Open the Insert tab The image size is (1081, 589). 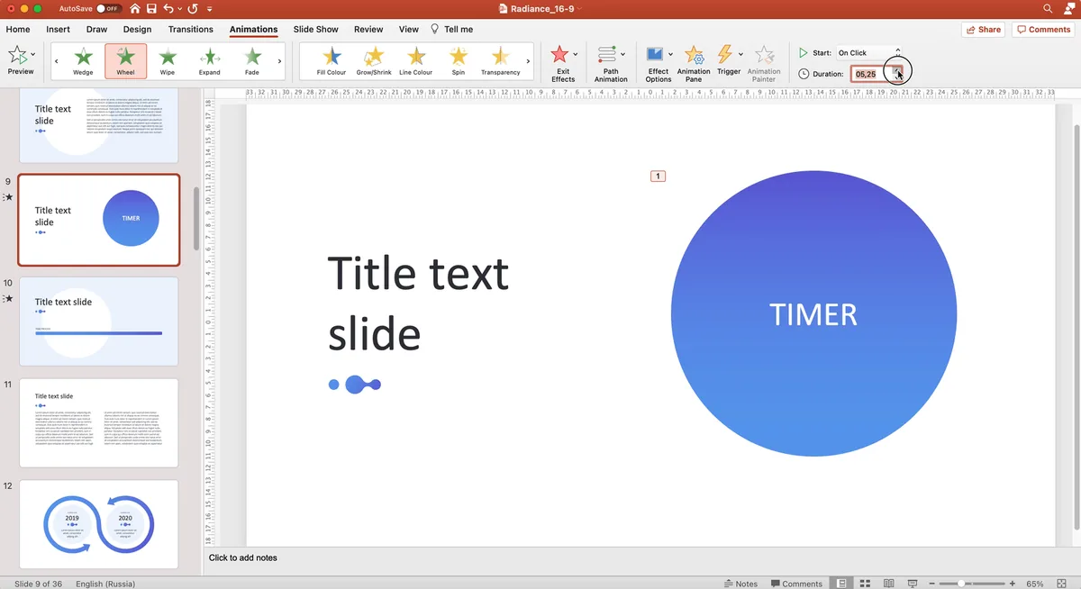(x=59, y=29)
